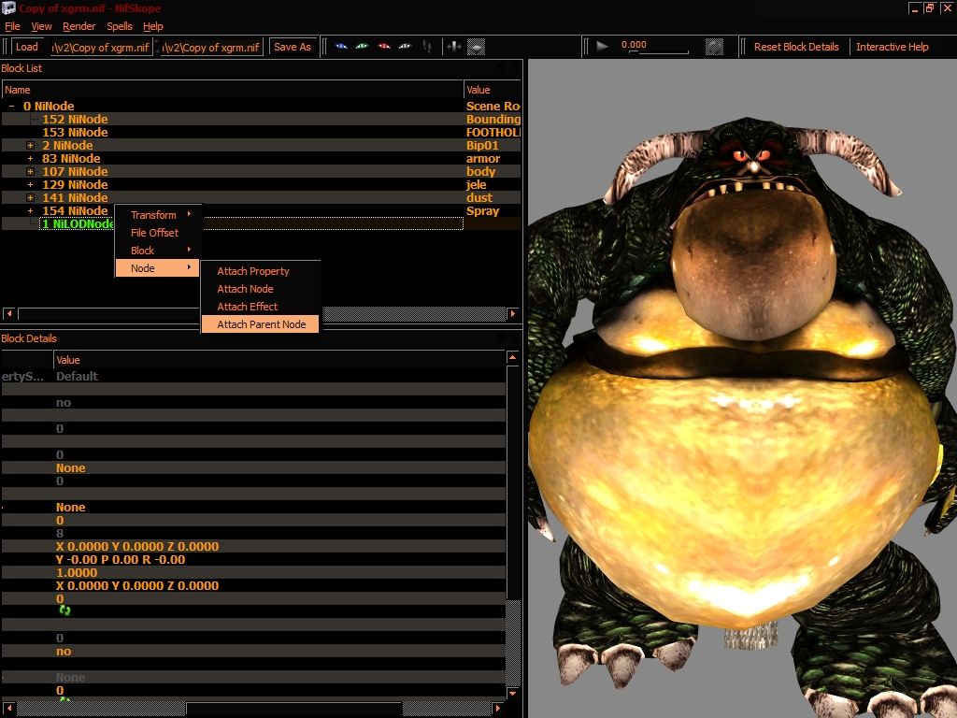
Task: Choose File Offset from context menu
Action: (157, 233)
